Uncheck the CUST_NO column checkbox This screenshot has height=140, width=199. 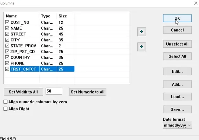click(7, 22)
